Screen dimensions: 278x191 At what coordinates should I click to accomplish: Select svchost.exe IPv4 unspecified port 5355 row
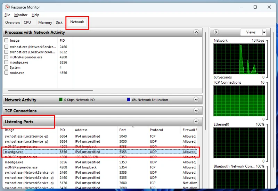pos(100,177)
